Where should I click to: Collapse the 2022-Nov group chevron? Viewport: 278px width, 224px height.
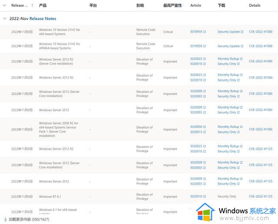[5, 19]
